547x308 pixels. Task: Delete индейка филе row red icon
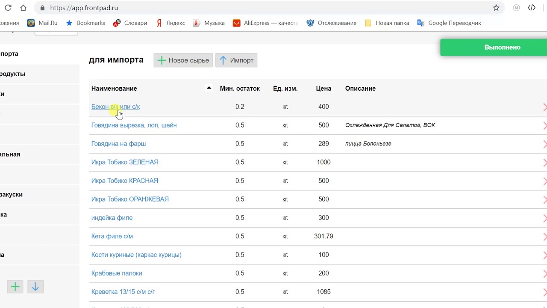(x=545, y=218)
